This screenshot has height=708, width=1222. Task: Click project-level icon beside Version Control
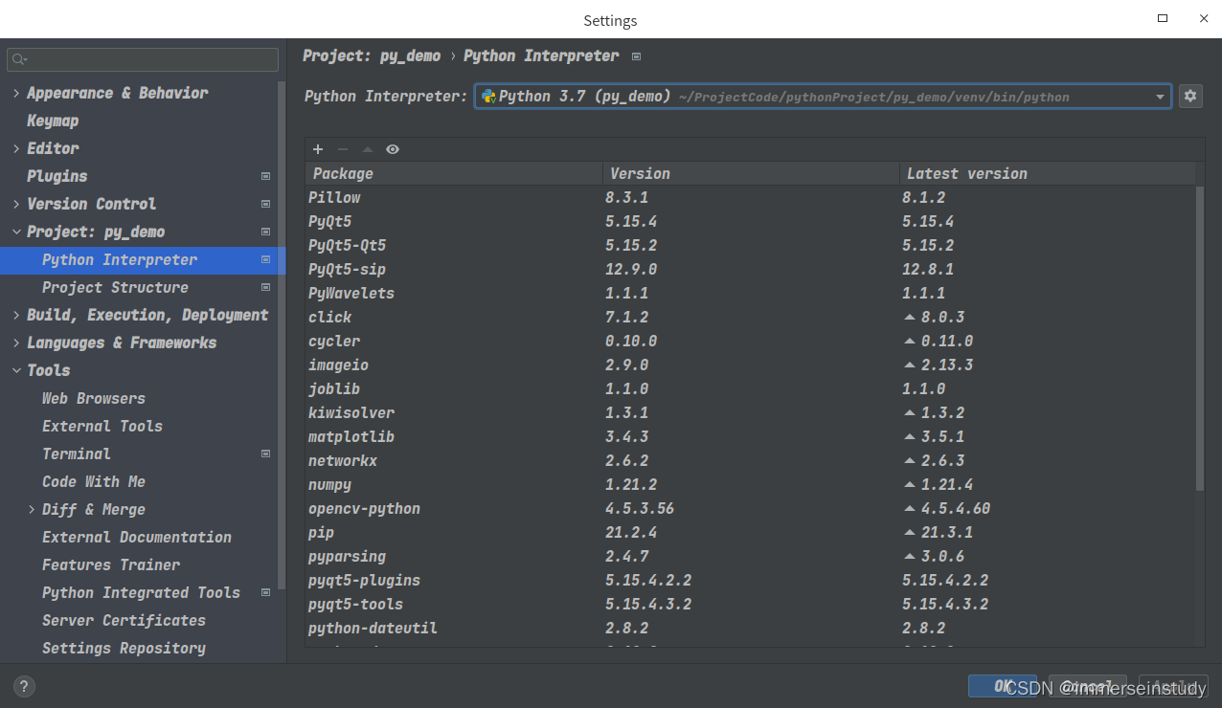click(x=266, y=204)
